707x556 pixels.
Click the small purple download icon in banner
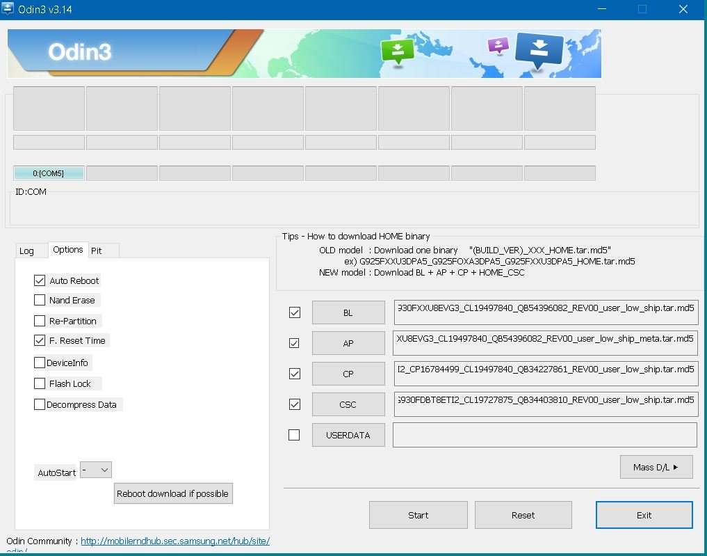(x=498, y=46)
